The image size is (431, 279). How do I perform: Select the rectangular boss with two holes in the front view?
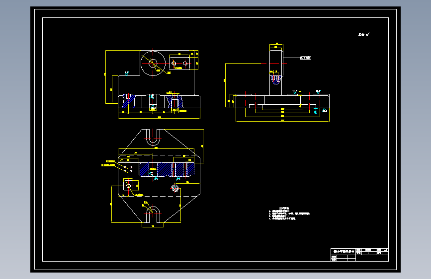pos(179,64)
